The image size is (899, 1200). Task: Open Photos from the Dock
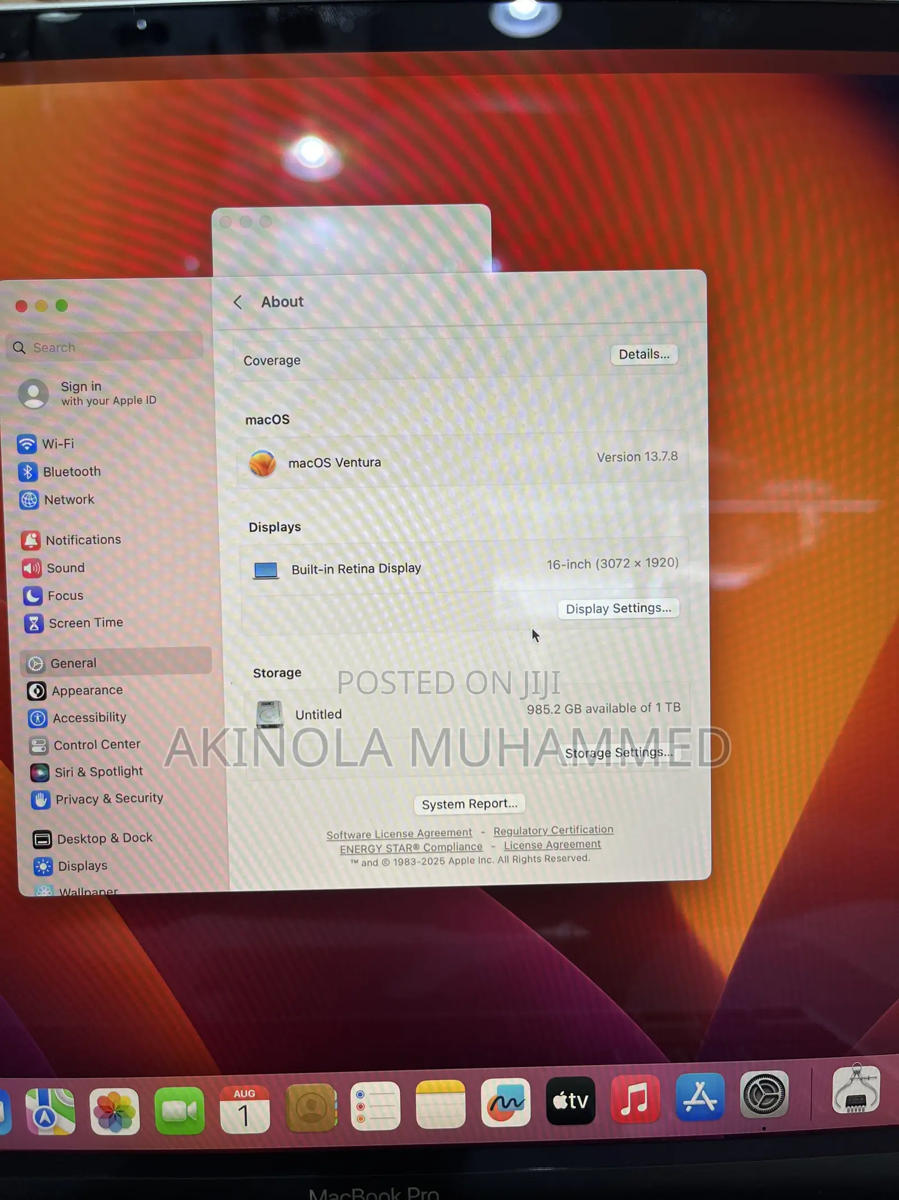coord(115,1111)
